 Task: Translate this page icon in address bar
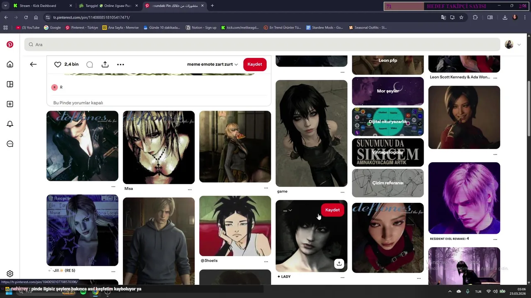[443, 17]
